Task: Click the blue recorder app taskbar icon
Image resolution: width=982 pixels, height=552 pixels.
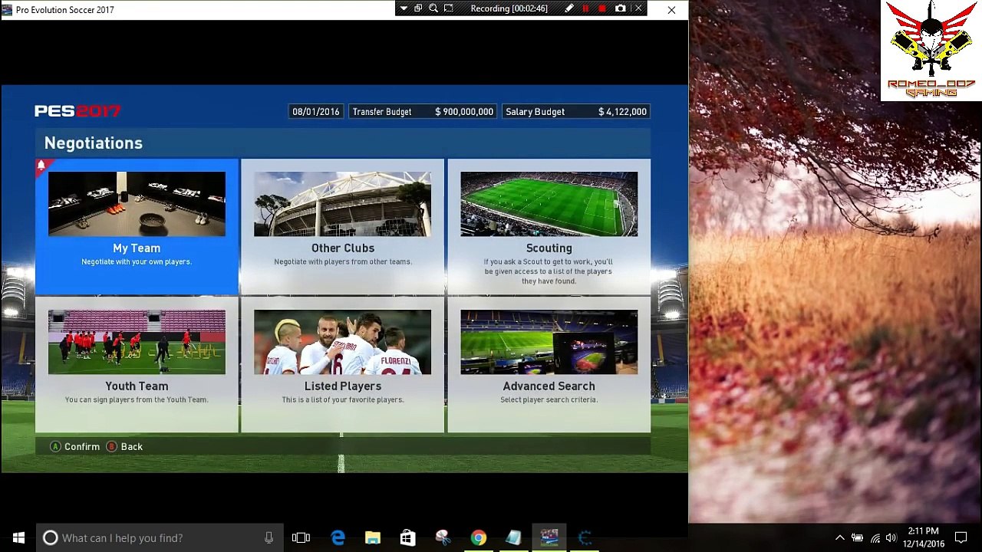Action: (585, 538)
